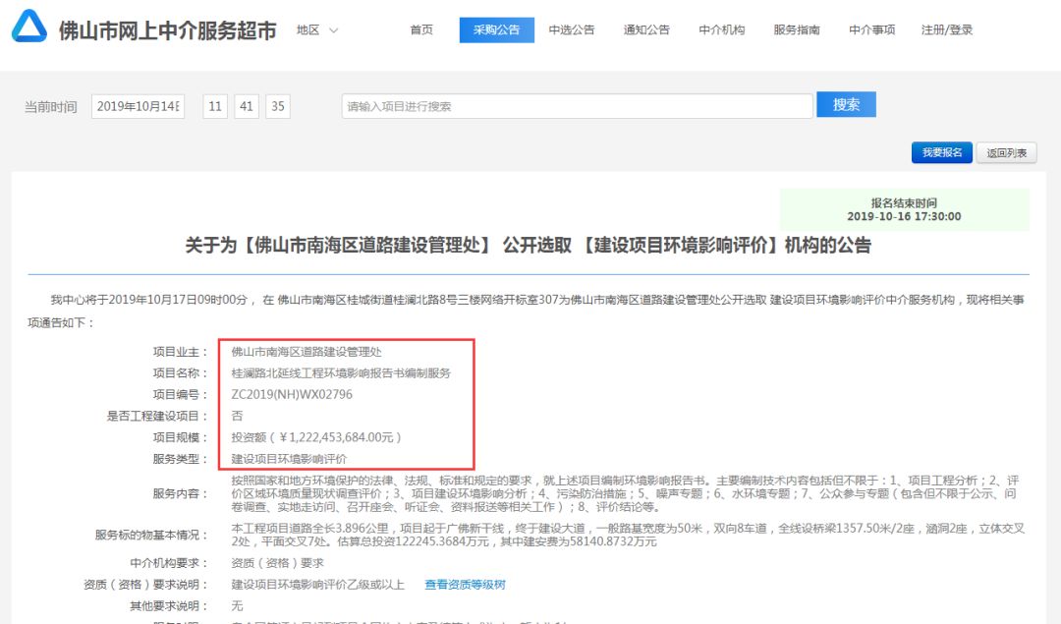Click the 我要报名 sign-up button
Viewport: 1061px width, 624px height.
click(942, 152)
